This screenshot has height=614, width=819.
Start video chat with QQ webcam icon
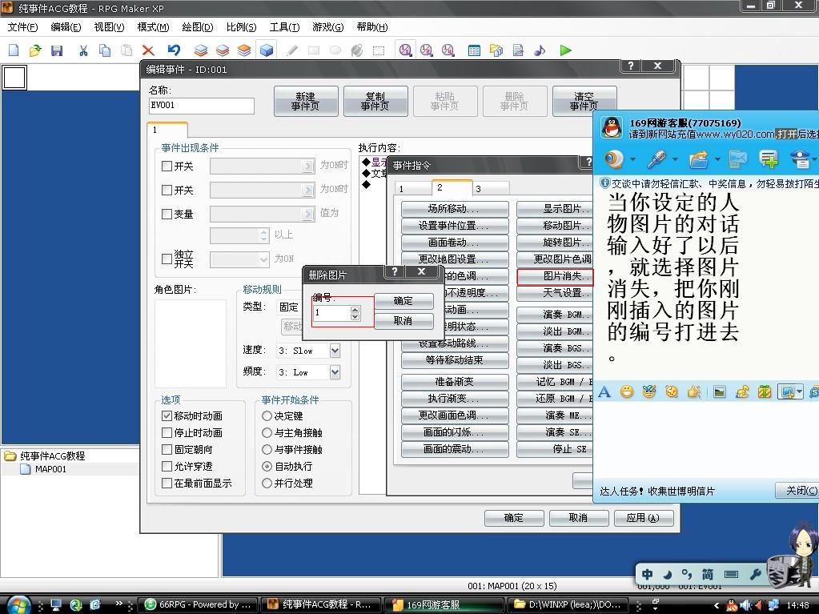click(614, 159)
